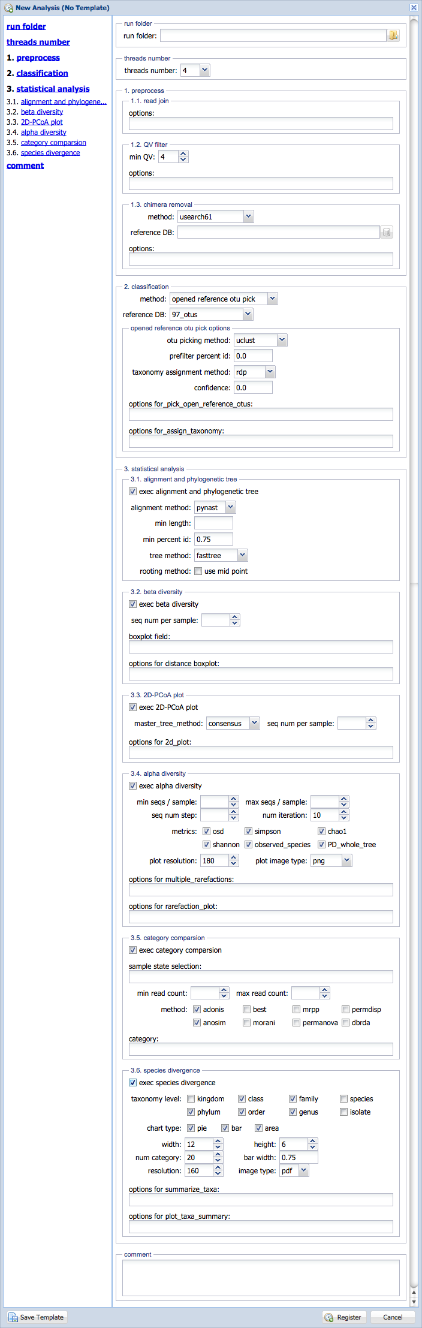The width and height of the screenshot is (422, 1328).
Task: Close the New Analysis dialog
Action: pyautogui.click(x=414, y=8)
